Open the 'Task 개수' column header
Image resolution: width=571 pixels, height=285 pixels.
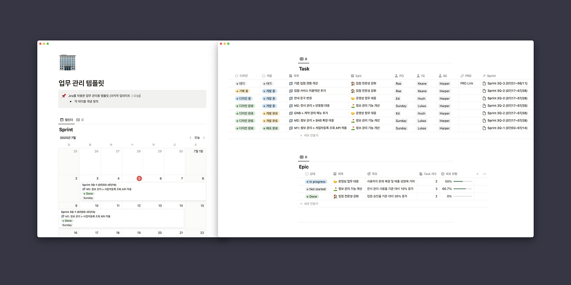point(428,174)
